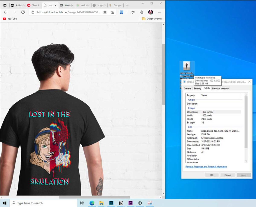The height and width of the screenshot is (207, 256).
Task: Click the browser page's vertical scroll down arrow
Action: (x=163, y=194)
